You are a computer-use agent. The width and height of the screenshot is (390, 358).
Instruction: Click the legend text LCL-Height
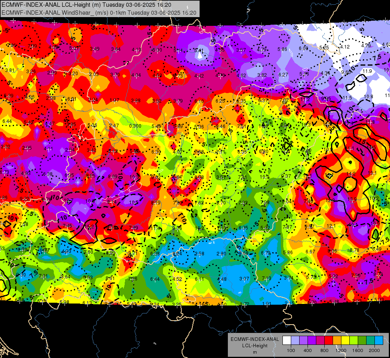pyautogui.click(x=255, y=346)
